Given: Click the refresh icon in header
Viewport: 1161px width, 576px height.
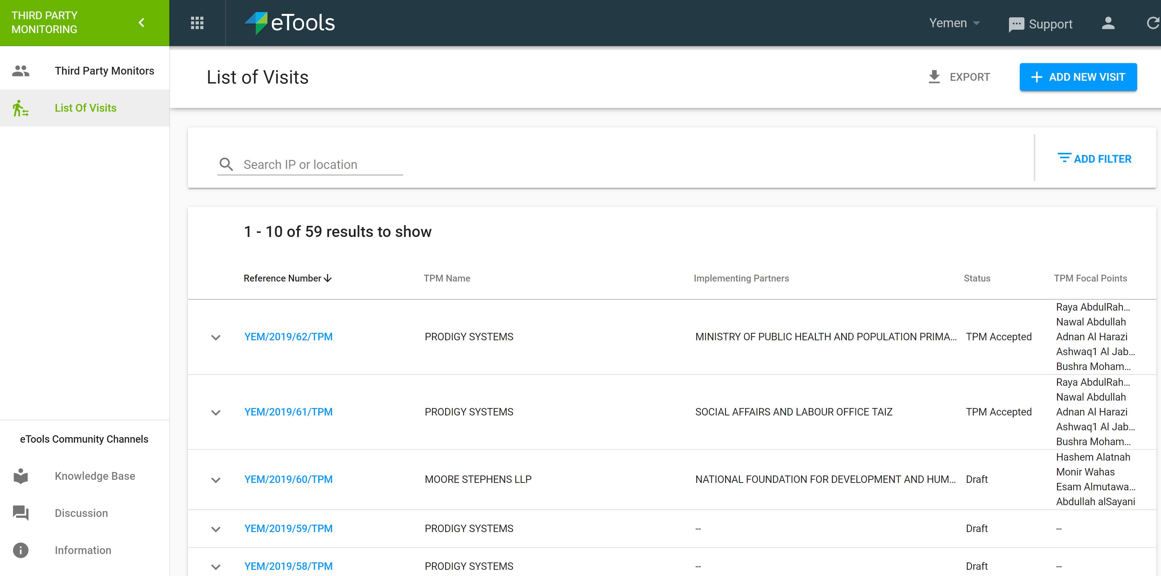Looking at the screenshot, I should [x=1152, y=23].
